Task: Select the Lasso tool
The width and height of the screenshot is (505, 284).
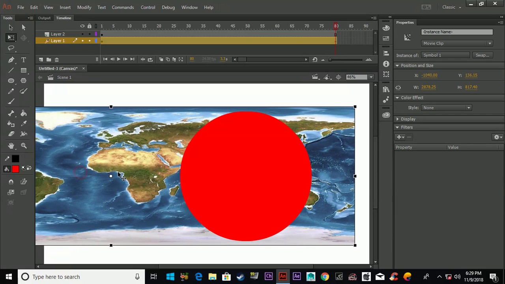Action: point(11,48)
